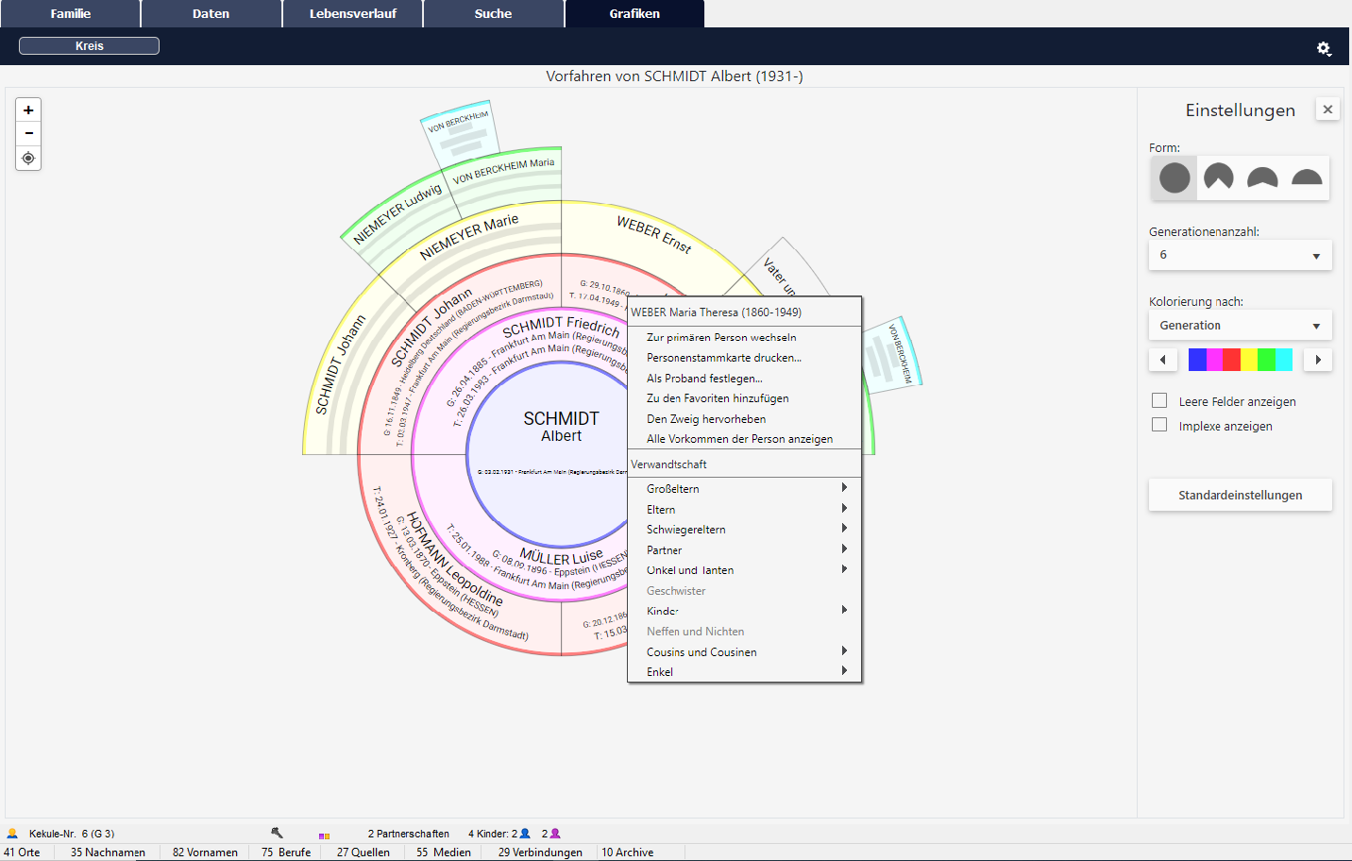Open settings via the gear icon

pos(1324,48)
